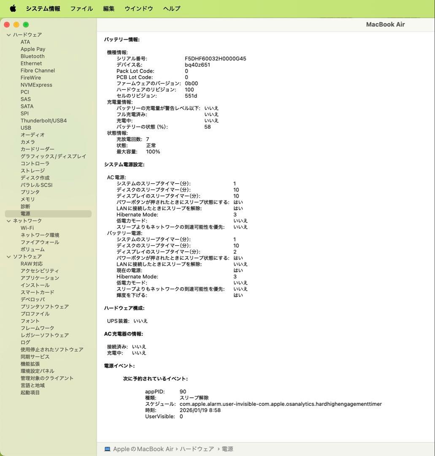Click the green zoom window button
The width and height of the screenshot is (435, 456).
click(26, 25)
